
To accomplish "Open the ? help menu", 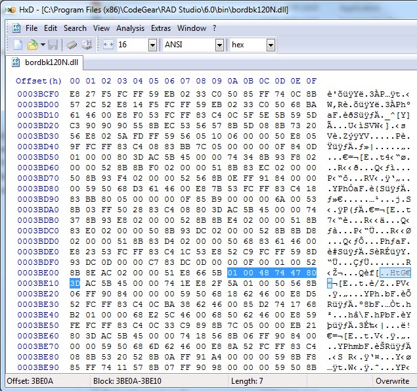I will [x=214, y=28].
